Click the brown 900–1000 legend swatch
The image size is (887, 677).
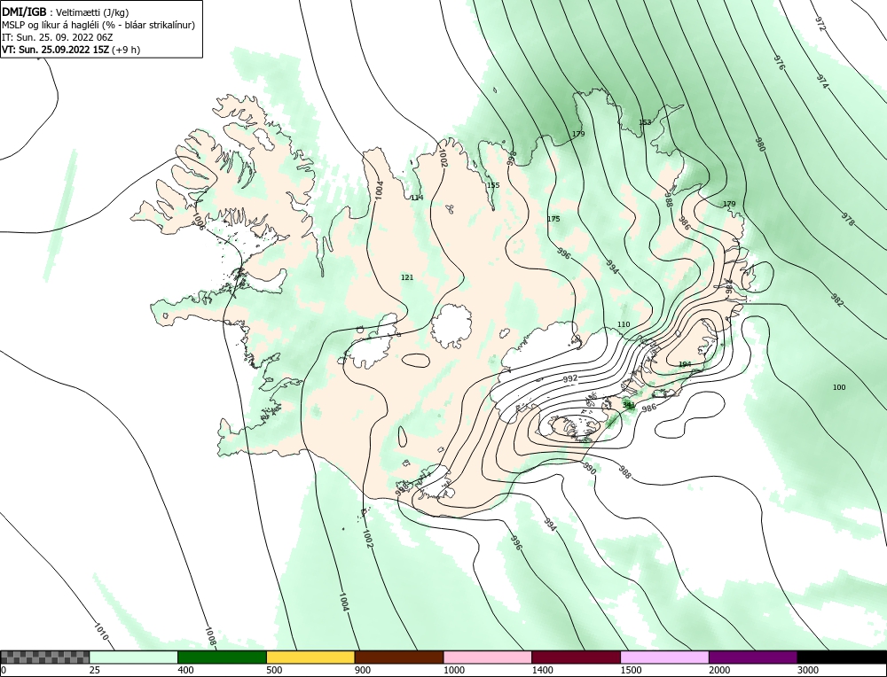coord(399,657)
